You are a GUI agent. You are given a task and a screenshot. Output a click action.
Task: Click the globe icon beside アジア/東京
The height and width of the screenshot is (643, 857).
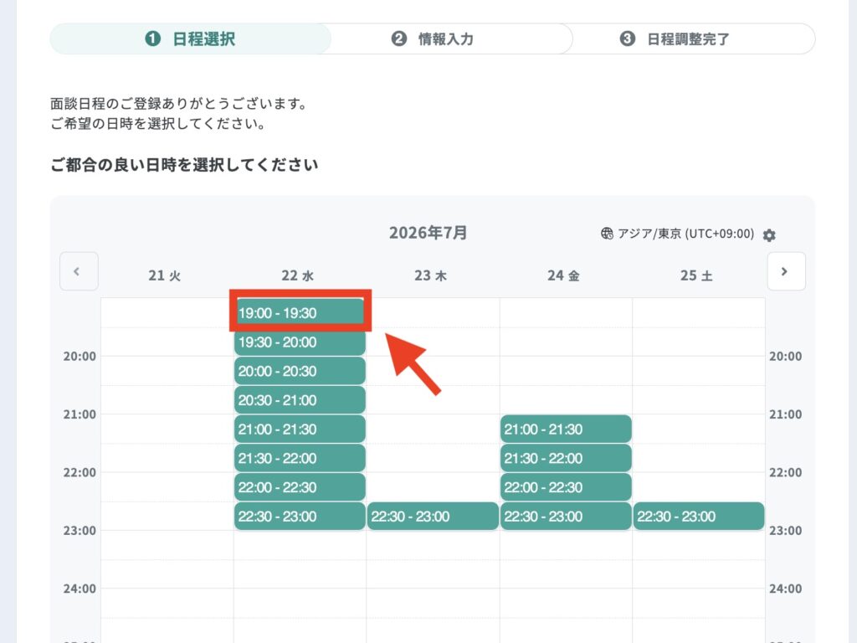pyautogui.click(x=607, y=234)
